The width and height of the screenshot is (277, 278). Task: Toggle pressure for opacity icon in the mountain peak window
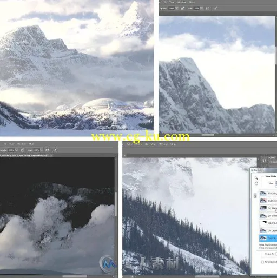[183, 8]
